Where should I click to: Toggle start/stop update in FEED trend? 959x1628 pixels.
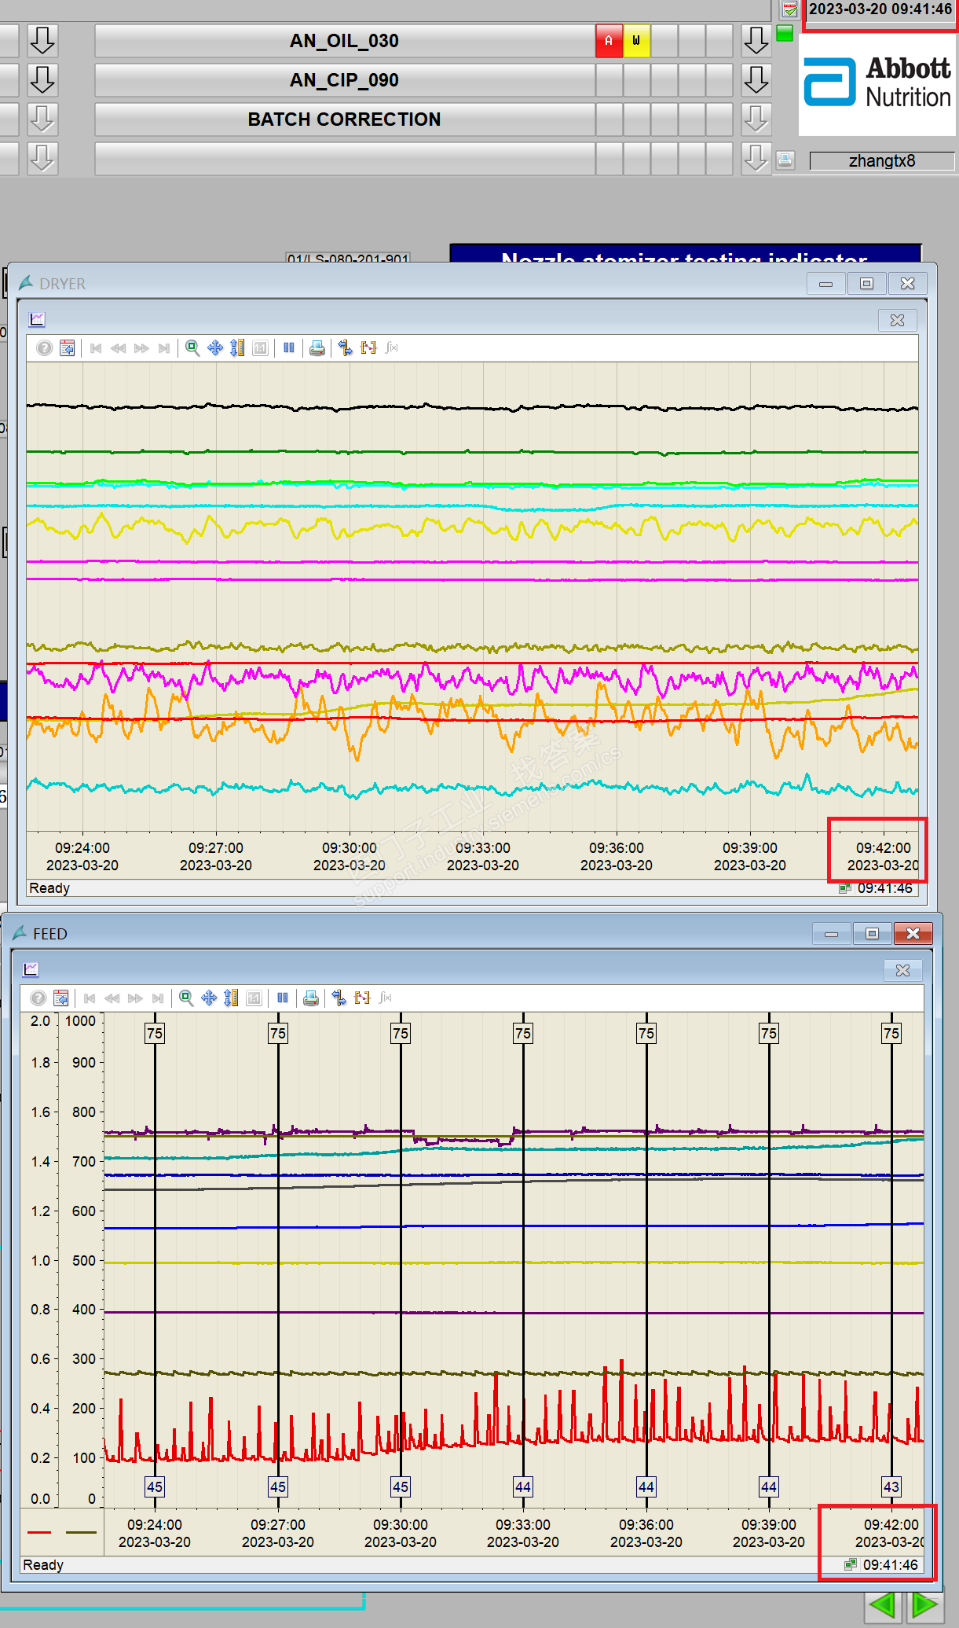click(x=282, y=998)
